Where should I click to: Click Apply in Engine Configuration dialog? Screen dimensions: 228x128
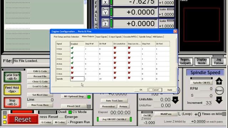pos(170,90)
